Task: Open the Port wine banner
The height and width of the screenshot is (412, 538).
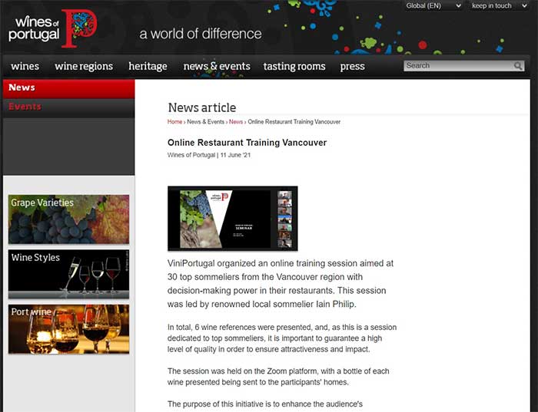Action: 68,329
